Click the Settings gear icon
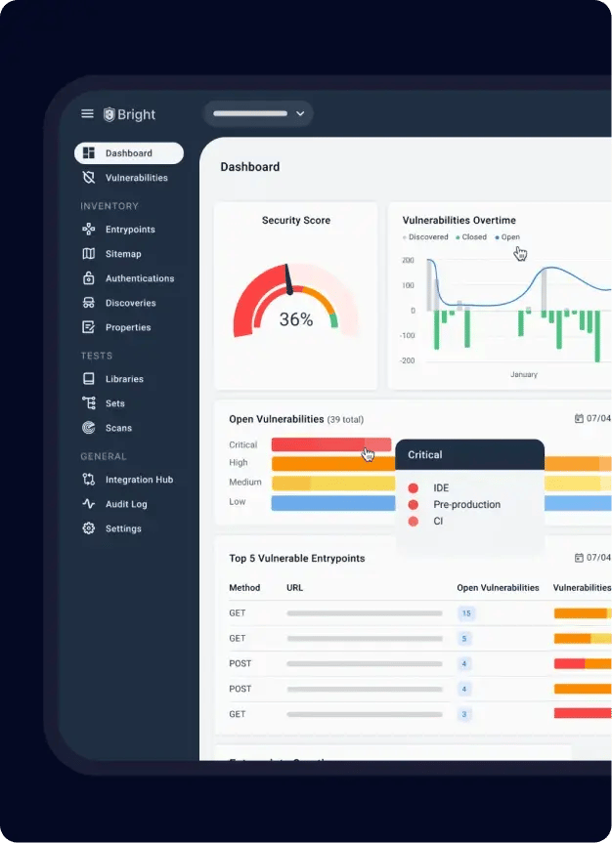Viewport: 612px width, 843px height. (89, 528)
